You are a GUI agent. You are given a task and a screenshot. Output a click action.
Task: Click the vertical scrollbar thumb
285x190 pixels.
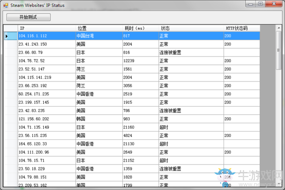(279, 50)
